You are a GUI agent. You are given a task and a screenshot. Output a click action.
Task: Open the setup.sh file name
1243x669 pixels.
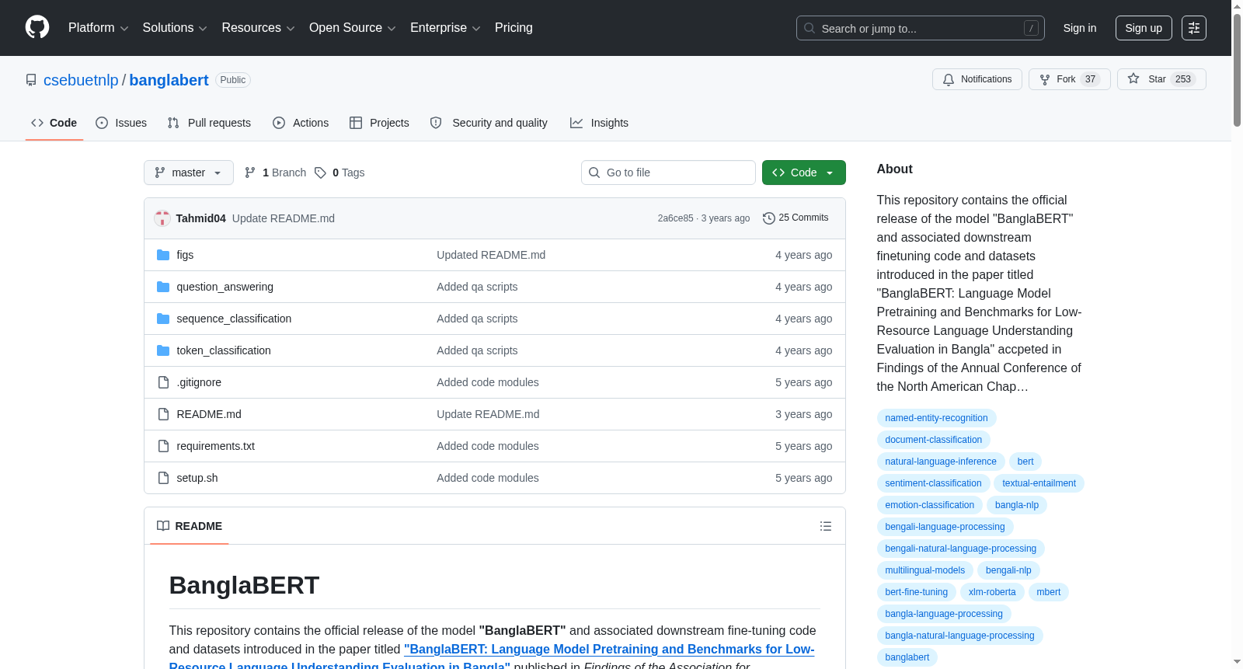[x=197, y=478]
